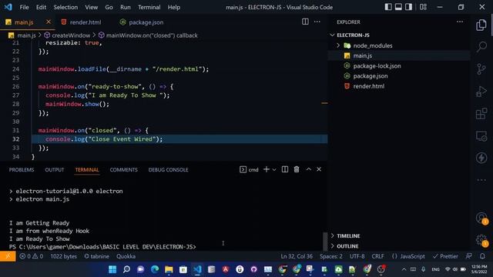Kill the terminal with trash icon
Image resolution: width=493 pixels, height=277 pixels.
(x=297, y=169)
